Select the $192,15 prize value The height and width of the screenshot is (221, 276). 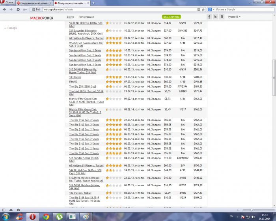[x=198, y=82]
